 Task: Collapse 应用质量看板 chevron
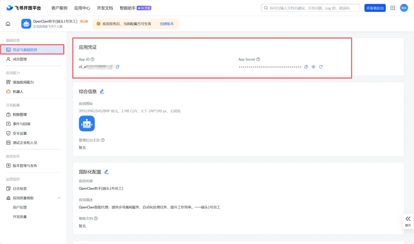(59, 198)
